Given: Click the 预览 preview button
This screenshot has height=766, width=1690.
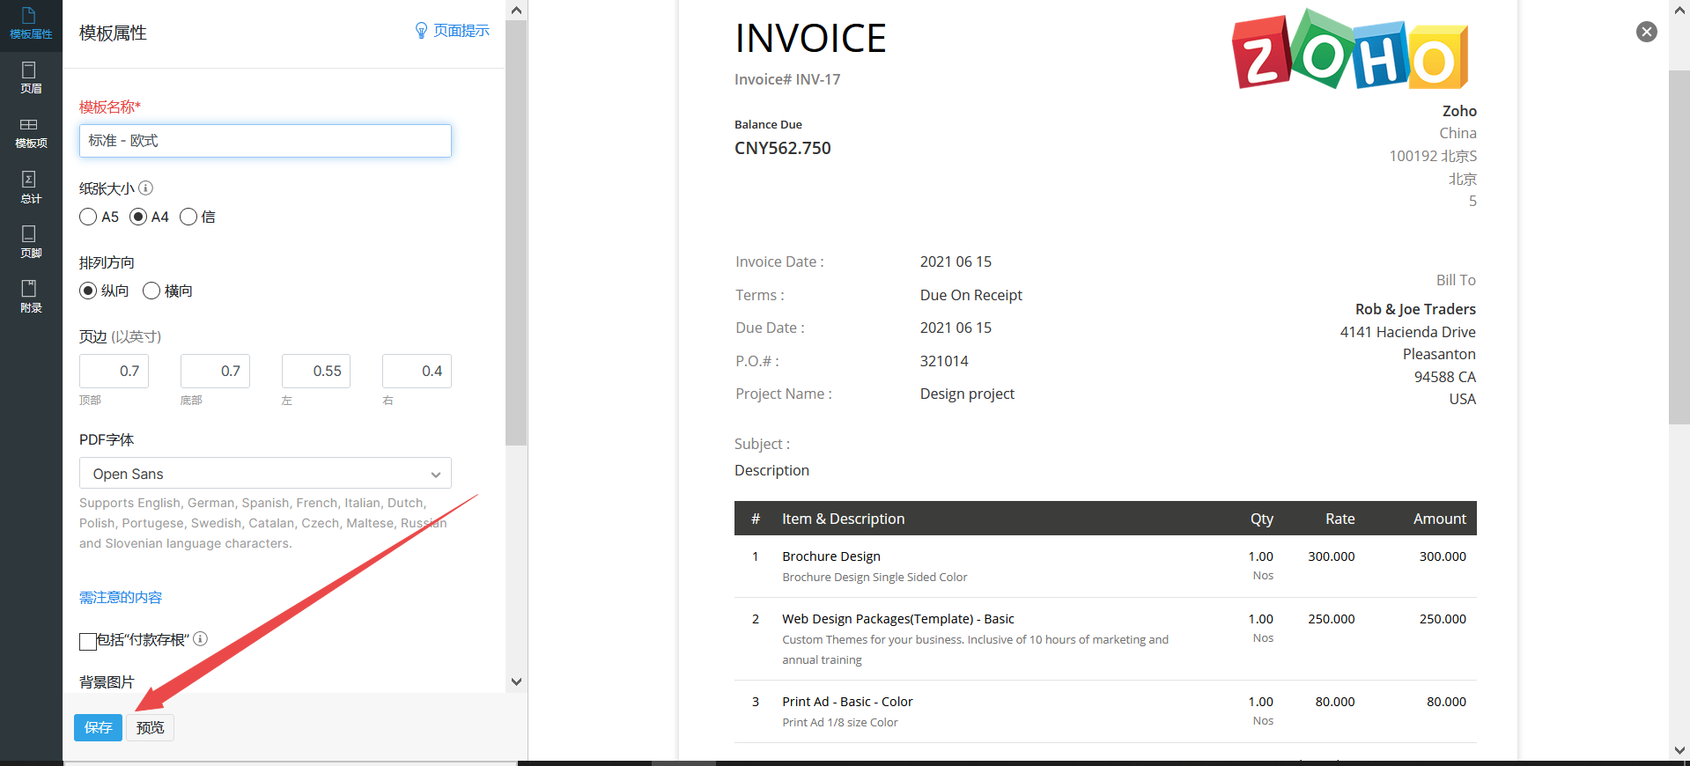Looking at the screenshot, I should (150, 727).
